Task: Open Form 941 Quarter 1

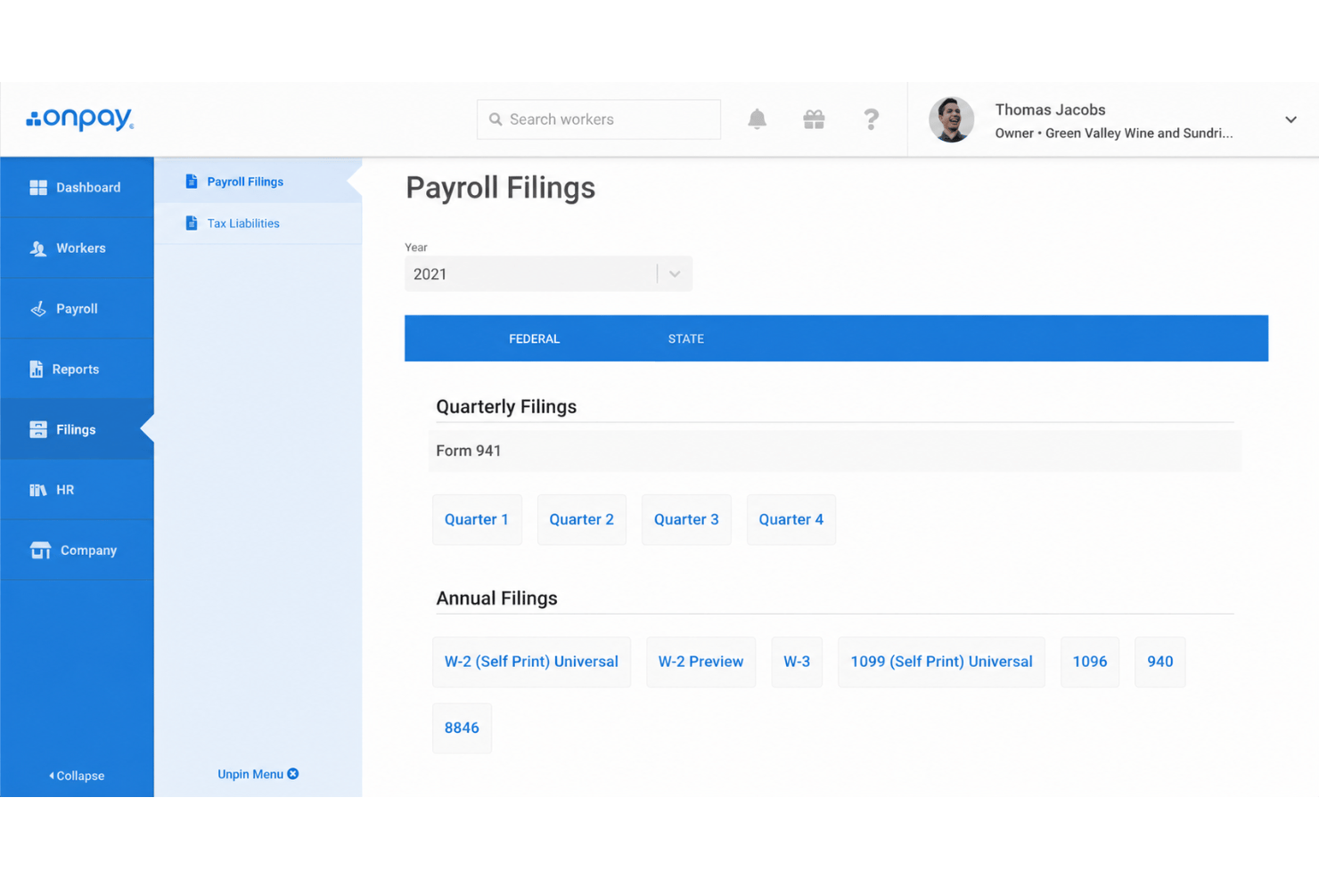Action: click(477, 519)
